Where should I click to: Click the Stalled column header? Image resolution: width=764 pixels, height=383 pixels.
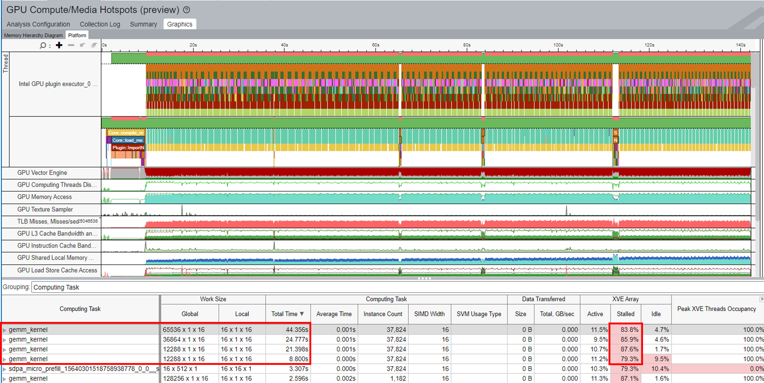click(x=625, y=314)
